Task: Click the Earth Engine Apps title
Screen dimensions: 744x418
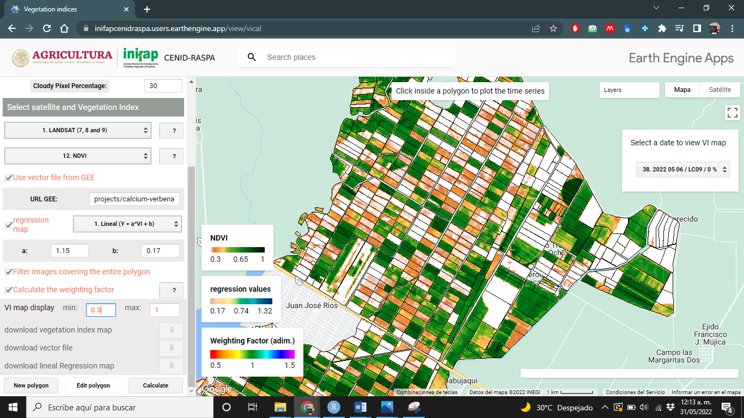Action: [681, 58]
